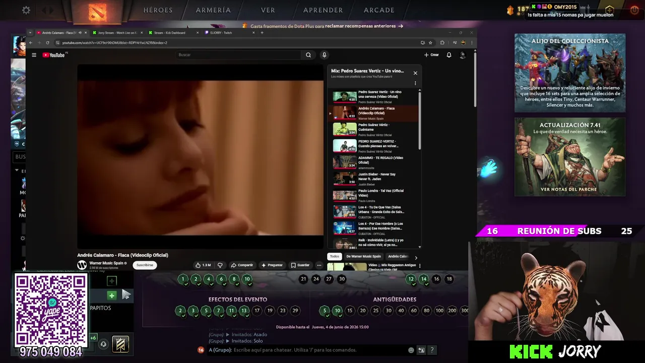Open the APRENDER menu
This screenshot has width=645, height=363.
click(x=323, y=10)
